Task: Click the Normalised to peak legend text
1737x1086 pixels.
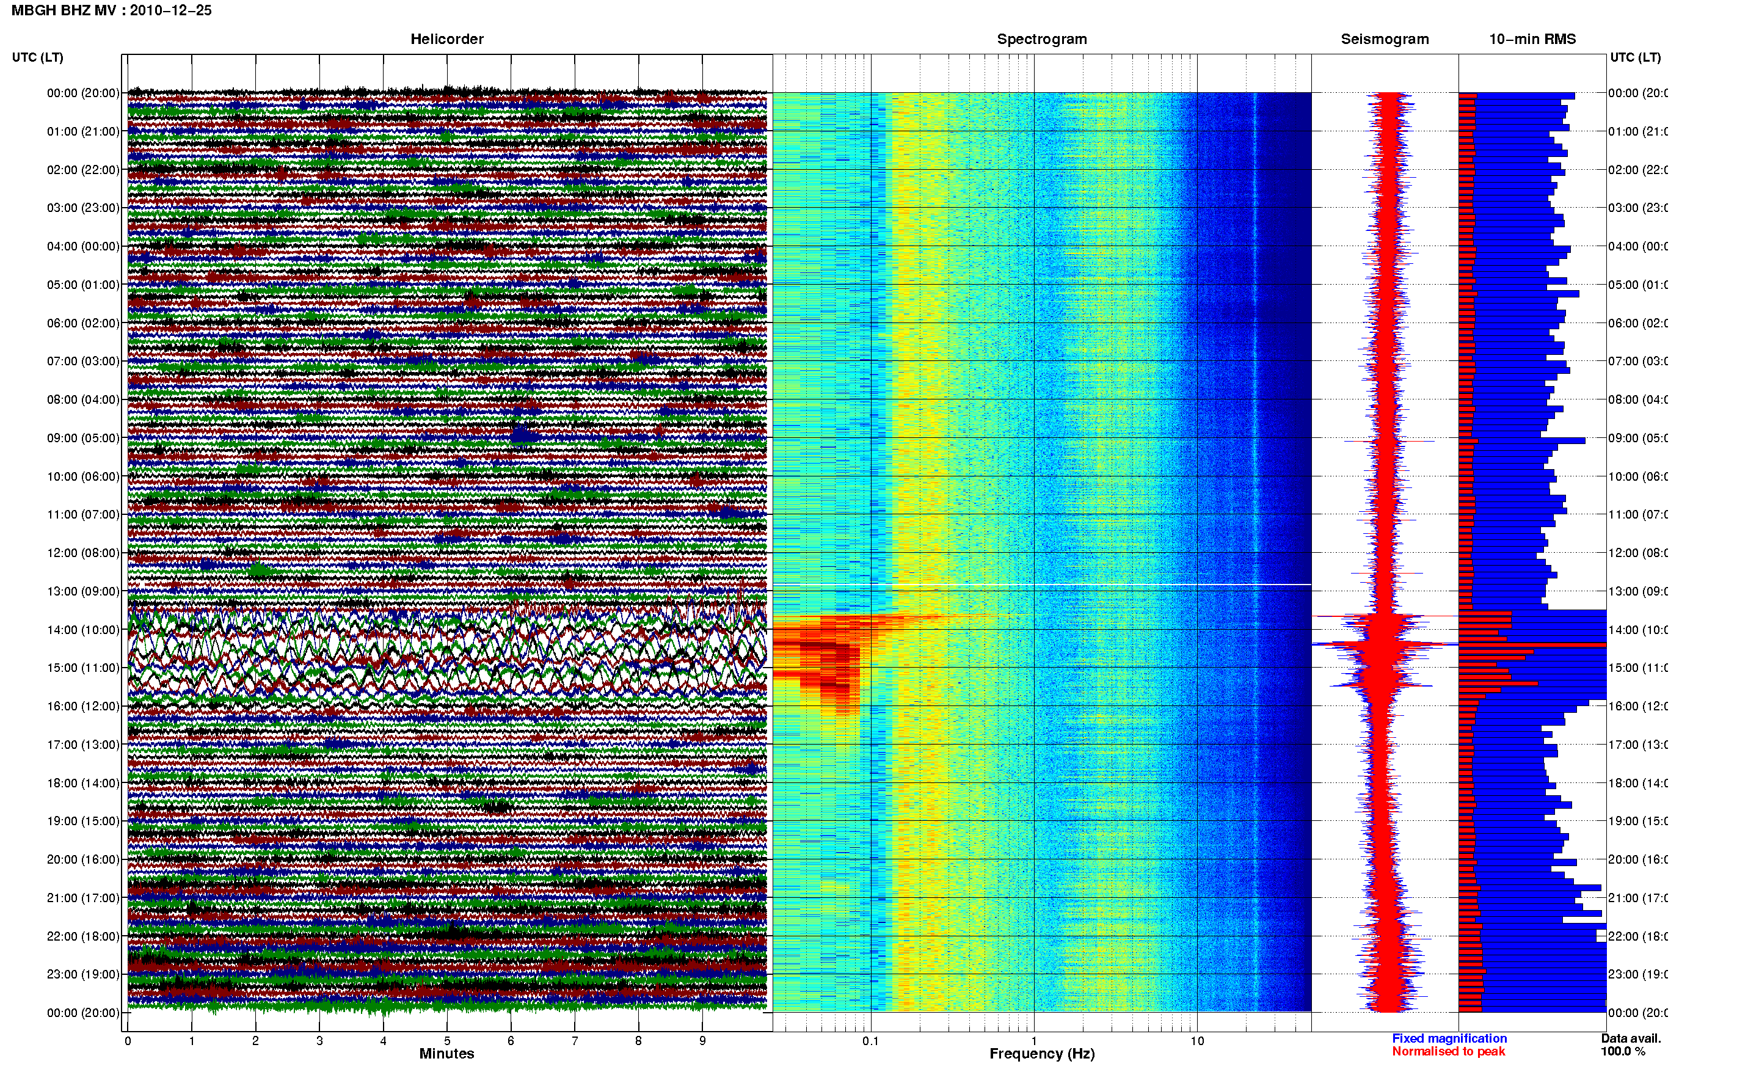Action: [x=1448, y=1052]
